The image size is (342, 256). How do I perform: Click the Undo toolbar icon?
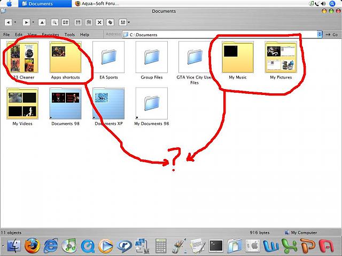click(x=111, y=22)
